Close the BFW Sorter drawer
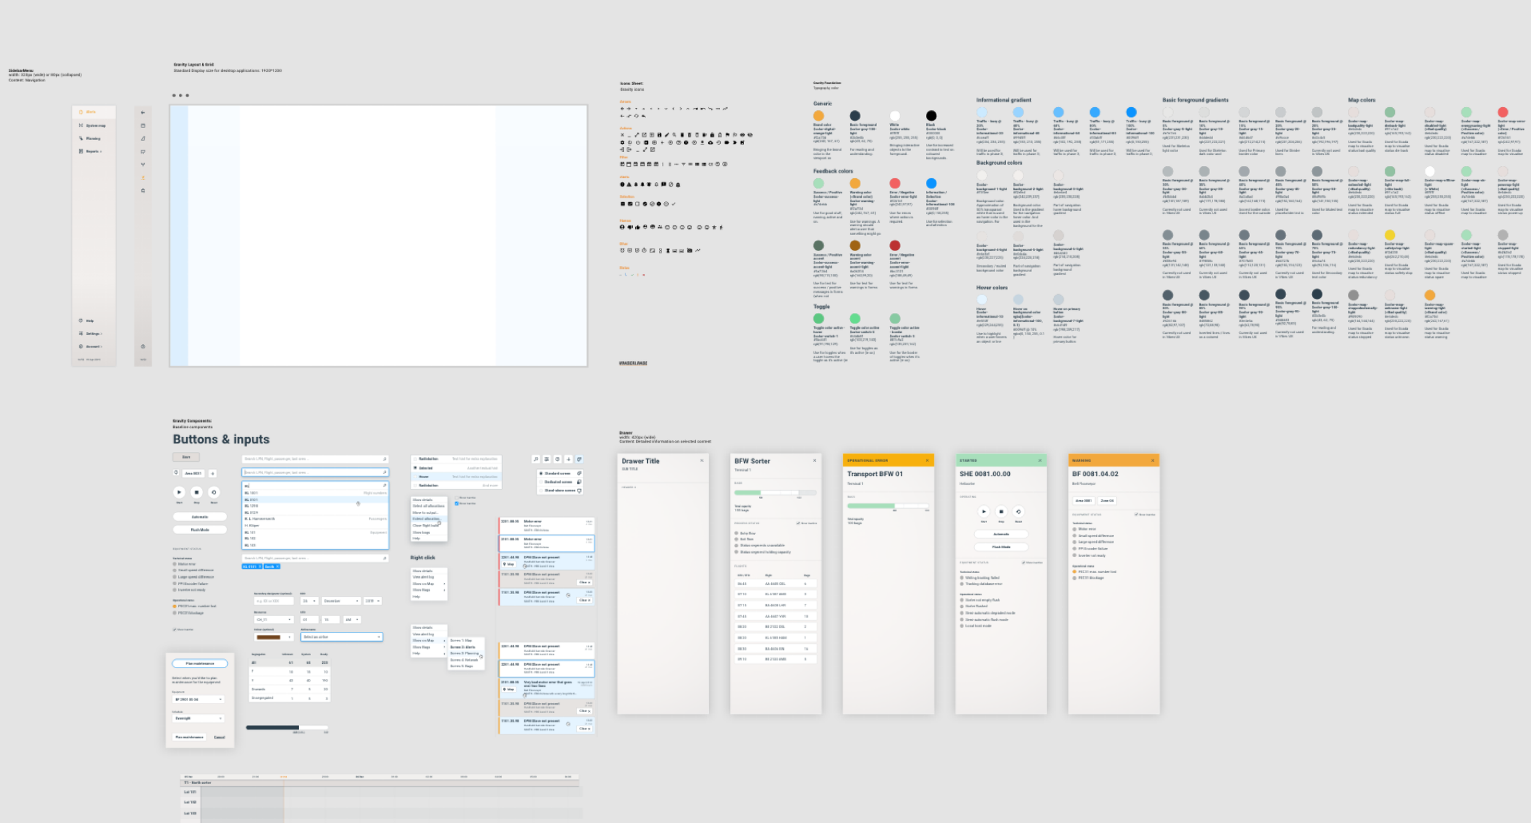The height and width of the screenshot is (823, 1531). 814,460
